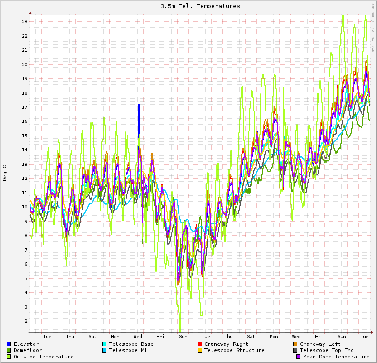Click the "Outside Temperature" legend text
The height and width of the screenshot is (363, 377).
click(x=43, y=357)
